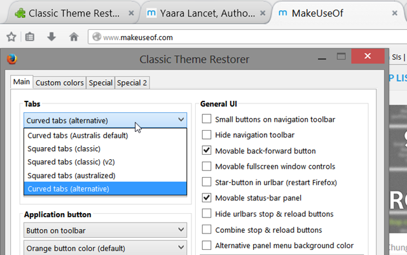Uncheck Movable back-forward button

(x=207, y=151)
